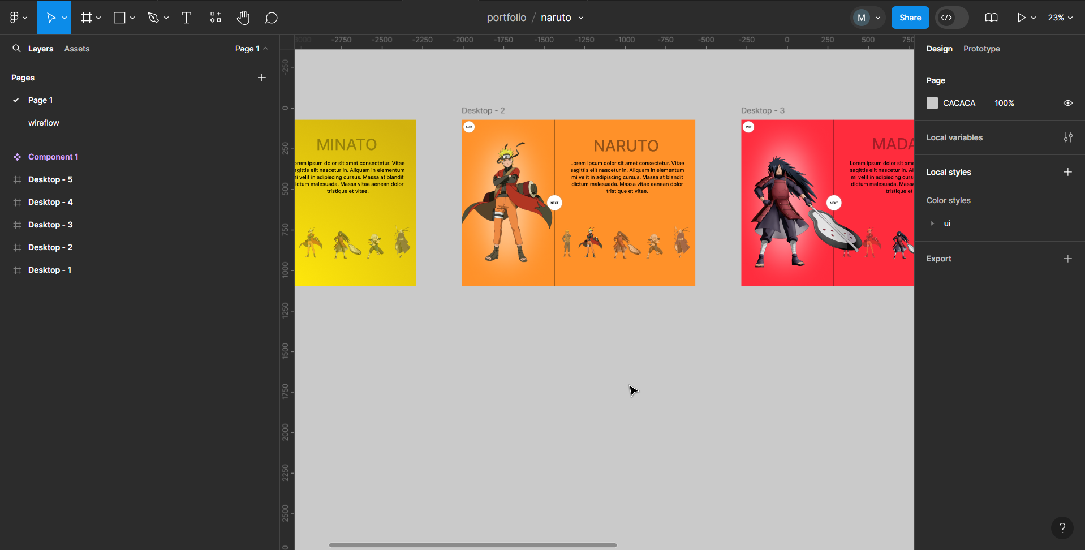Viewport: 1085px width, 550px height.
Task: Click the Desktop - 2 frame label on canvas
Action: (x=483, y=110)
